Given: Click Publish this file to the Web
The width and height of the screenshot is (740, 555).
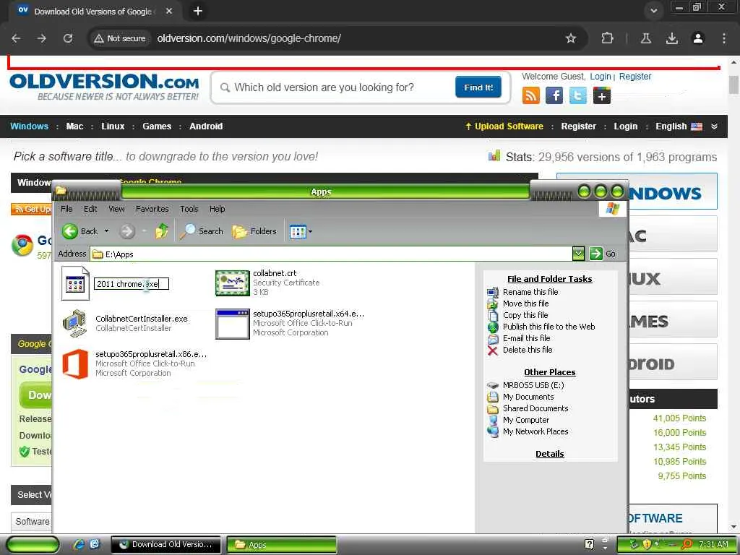Looking at the screenshot, I should [x=549, y=327].
